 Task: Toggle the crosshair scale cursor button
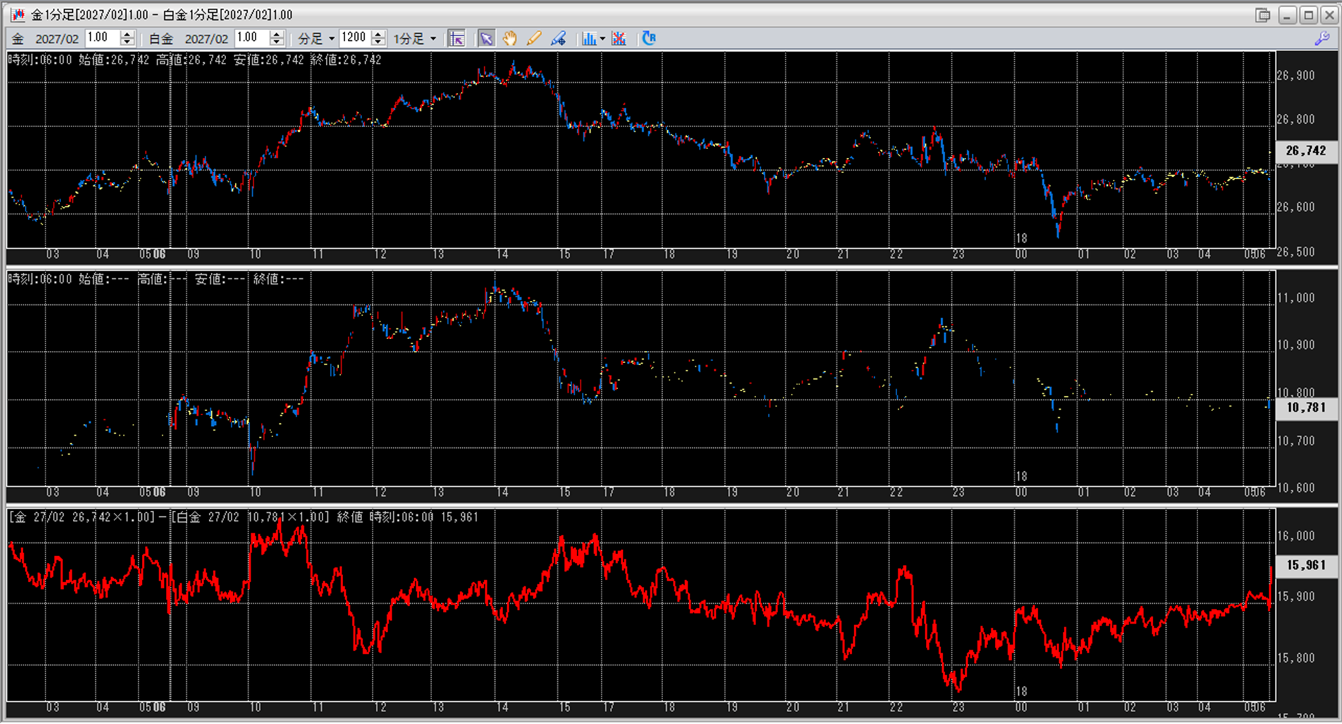tap(457, 39)
